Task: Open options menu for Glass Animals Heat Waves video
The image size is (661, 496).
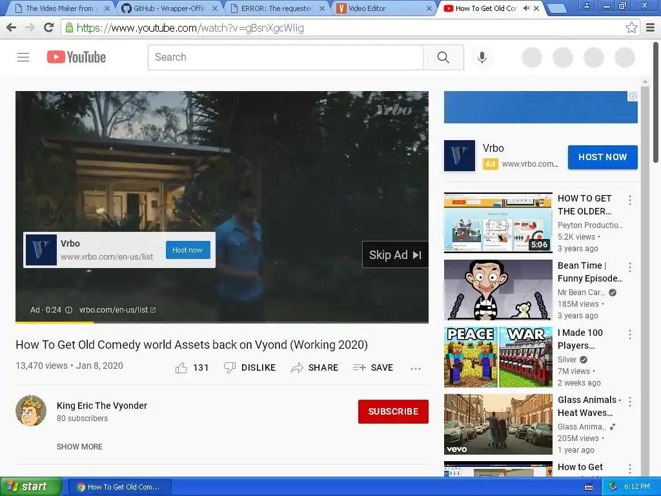Action: (x=630, y=402)
